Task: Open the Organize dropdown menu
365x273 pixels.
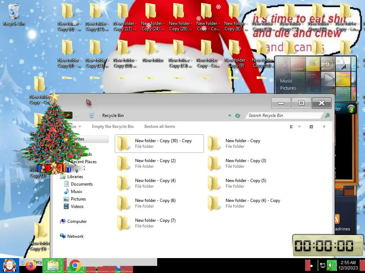Action: (x=74, y=127)
